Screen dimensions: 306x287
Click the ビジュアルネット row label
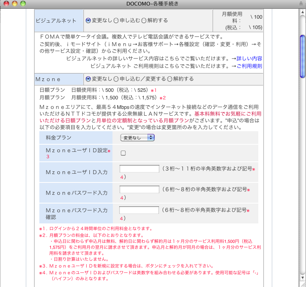coord(56,21)
